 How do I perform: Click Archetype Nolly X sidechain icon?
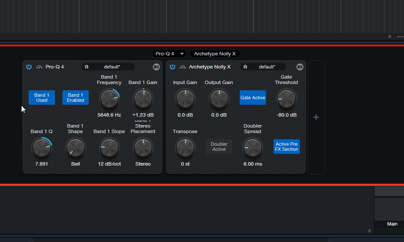pos(182,67)
